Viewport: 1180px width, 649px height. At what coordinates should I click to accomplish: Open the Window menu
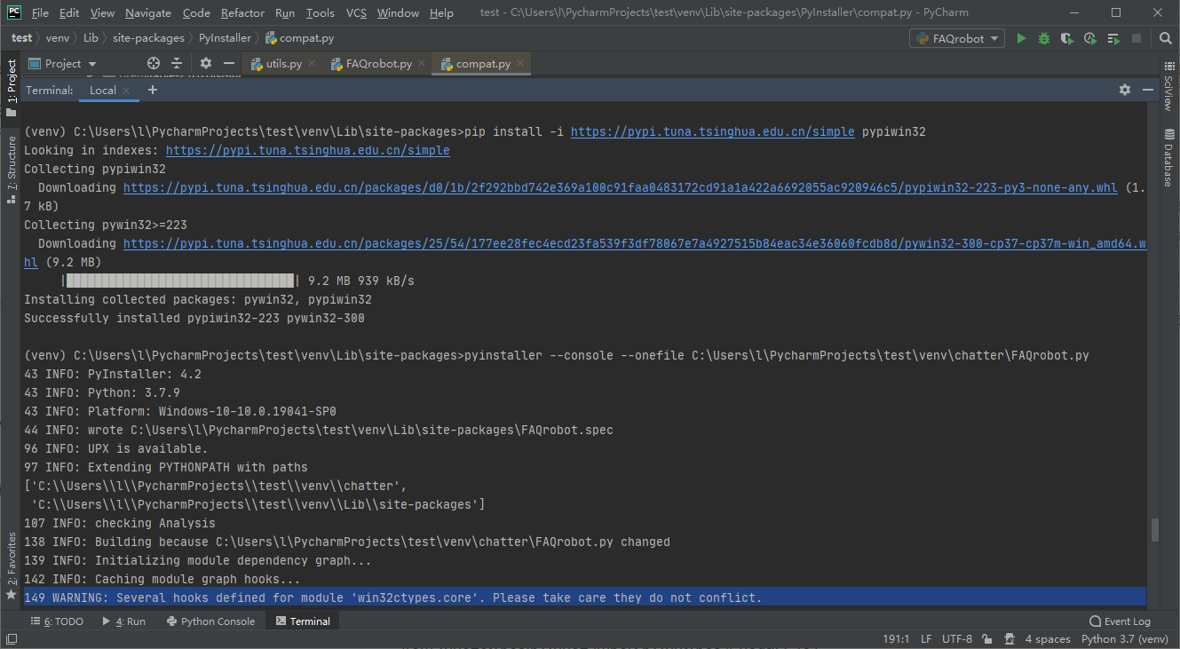398,12
